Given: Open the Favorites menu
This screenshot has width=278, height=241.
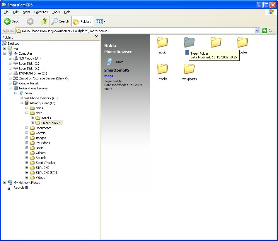Looking at the screenshot, I should coord(41,12).
